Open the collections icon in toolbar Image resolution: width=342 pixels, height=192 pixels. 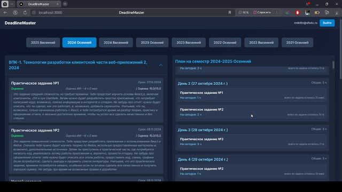pyautogui.click(x=327, y=13)
